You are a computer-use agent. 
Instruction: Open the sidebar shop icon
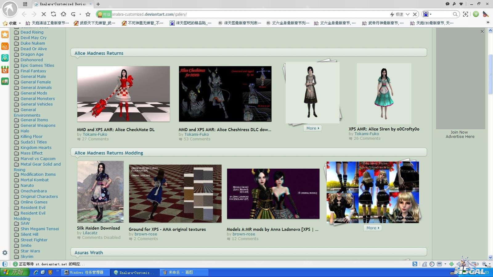(x=5, y=70)
